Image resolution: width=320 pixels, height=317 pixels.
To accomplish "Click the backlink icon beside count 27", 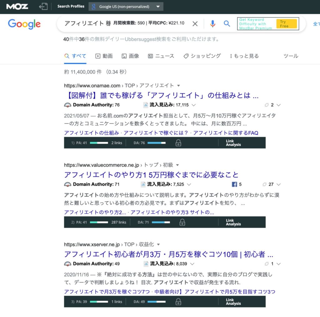I will (264, 184).
